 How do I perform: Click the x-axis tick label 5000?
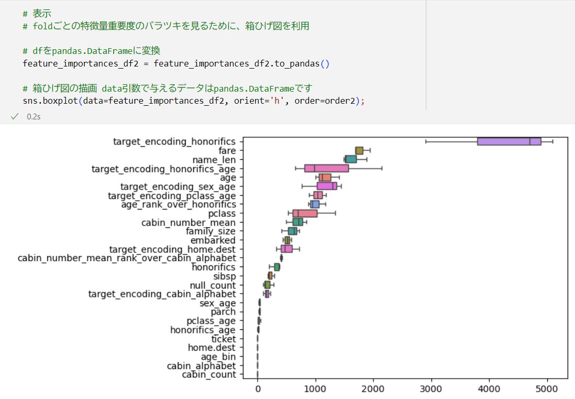coord(547,389)
